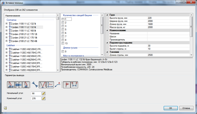Image resolution: width=197 pixels, height=114 pixels.
Task: Click the Количество секций башни heading
Action: [77, 15]
